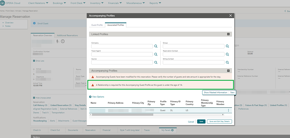This screenshot has height=138, width=290.
Task: Select the Financial panel tab
Action: tap(109, 130)
